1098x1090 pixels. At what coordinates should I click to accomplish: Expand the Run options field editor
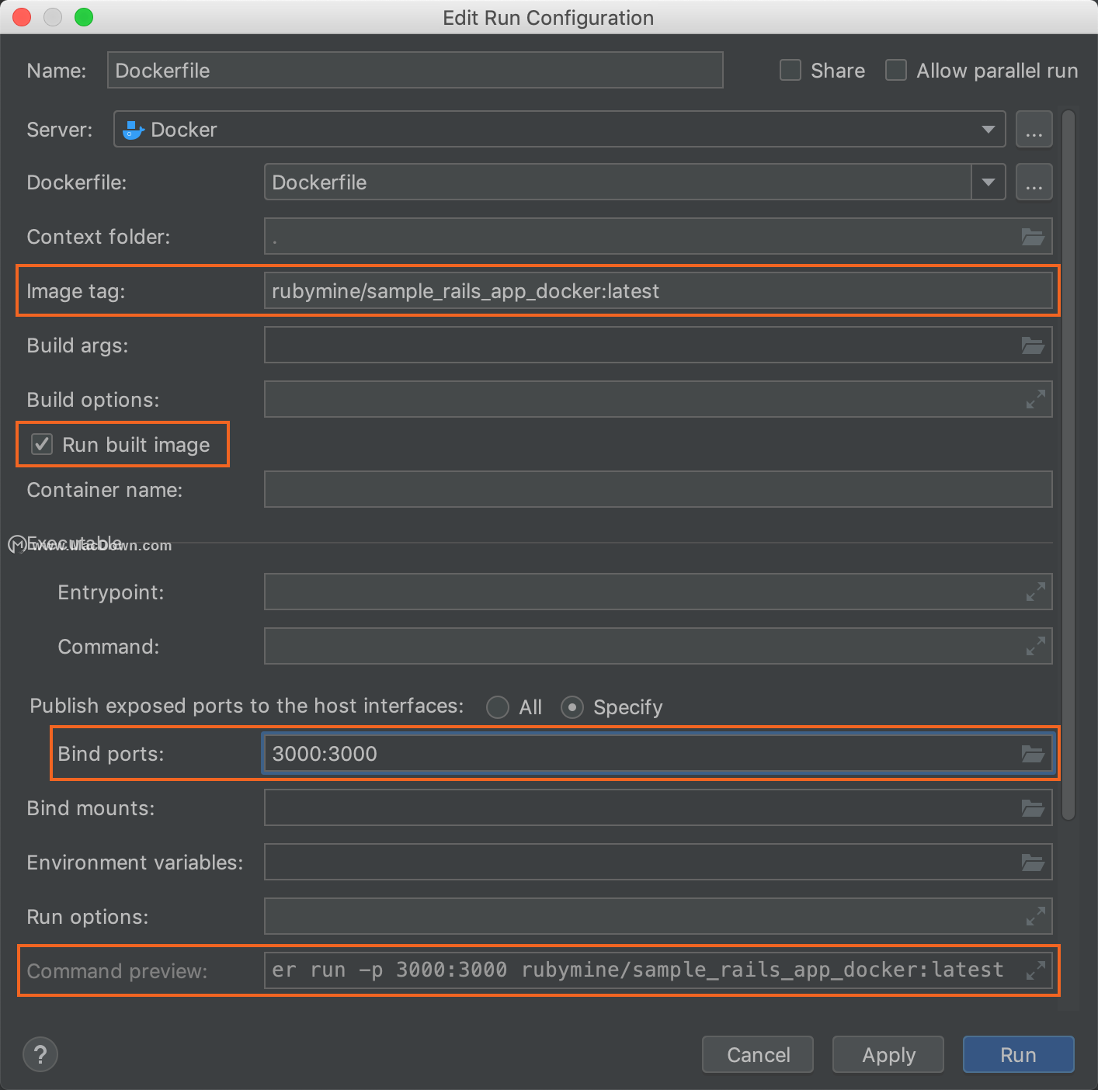pyautogui.click(x=1035, y=917)
